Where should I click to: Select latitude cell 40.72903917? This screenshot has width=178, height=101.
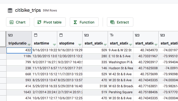pos(146,62)
